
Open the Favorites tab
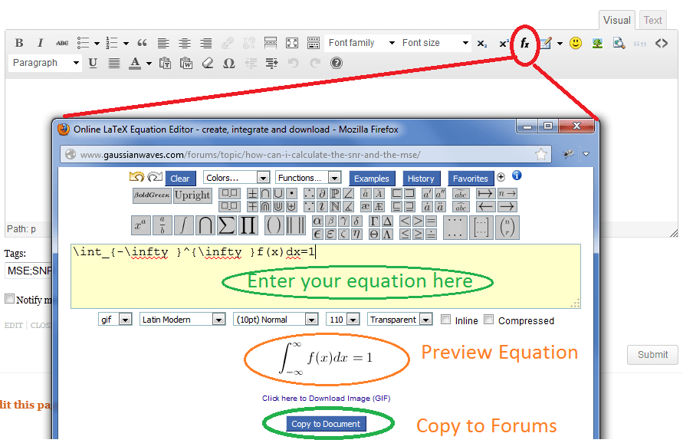[x=471, y=179]
